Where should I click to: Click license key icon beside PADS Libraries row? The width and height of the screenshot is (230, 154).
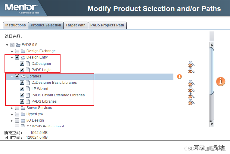point(191,102)
